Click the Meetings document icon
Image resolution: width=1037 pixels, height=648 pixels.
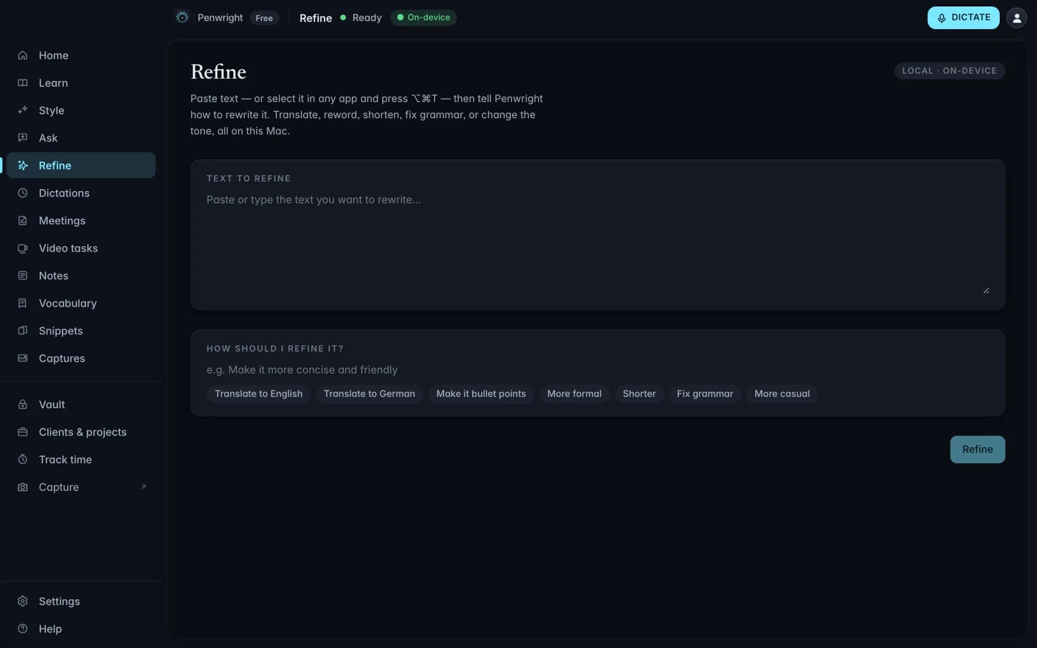coord(23,220)
